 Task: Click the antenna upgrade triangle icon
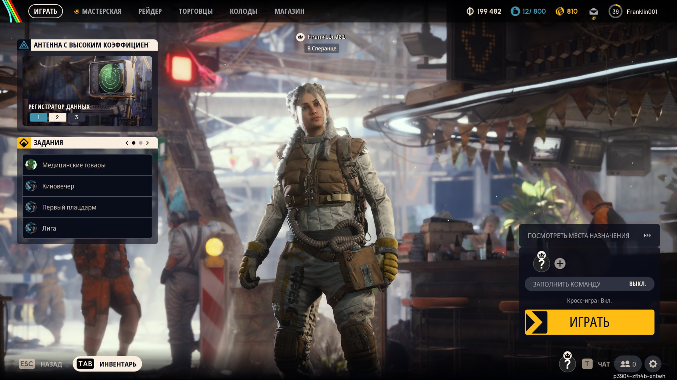24,45
